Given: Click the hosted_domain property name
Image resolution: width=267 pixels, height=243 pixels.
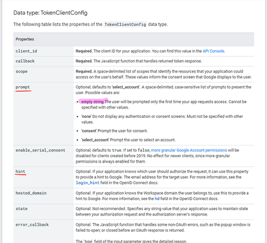Looking at the screenshot, I should [31, 193].
